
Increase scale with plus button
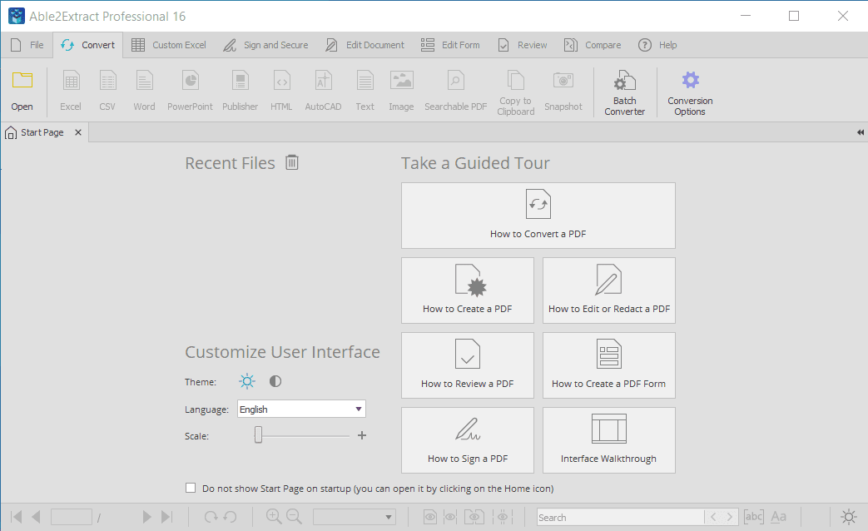tap(362, 435)
